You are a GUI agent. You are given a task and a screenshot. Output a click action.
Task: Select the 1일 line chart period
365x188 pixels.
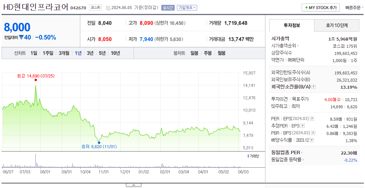pos(34,53)
